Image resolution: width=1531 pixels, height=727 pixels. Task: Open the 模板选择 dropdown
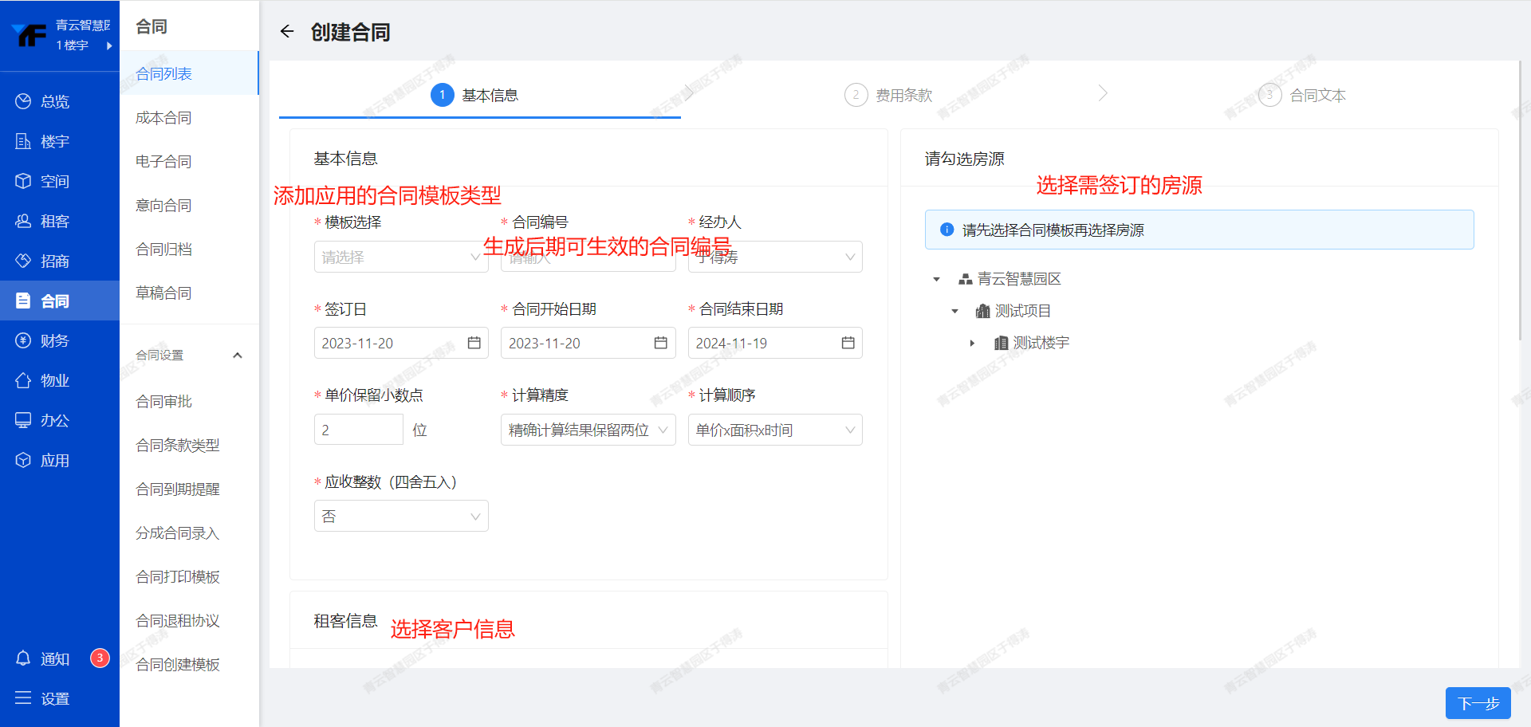point(400,257)
